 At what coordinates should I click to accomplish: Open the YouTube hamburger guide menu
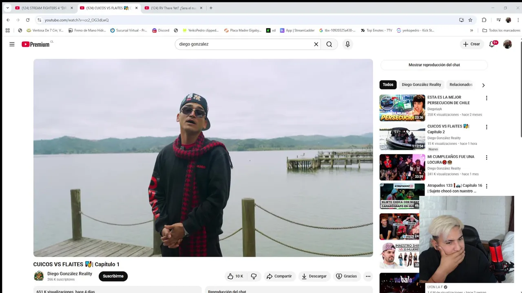12,44
